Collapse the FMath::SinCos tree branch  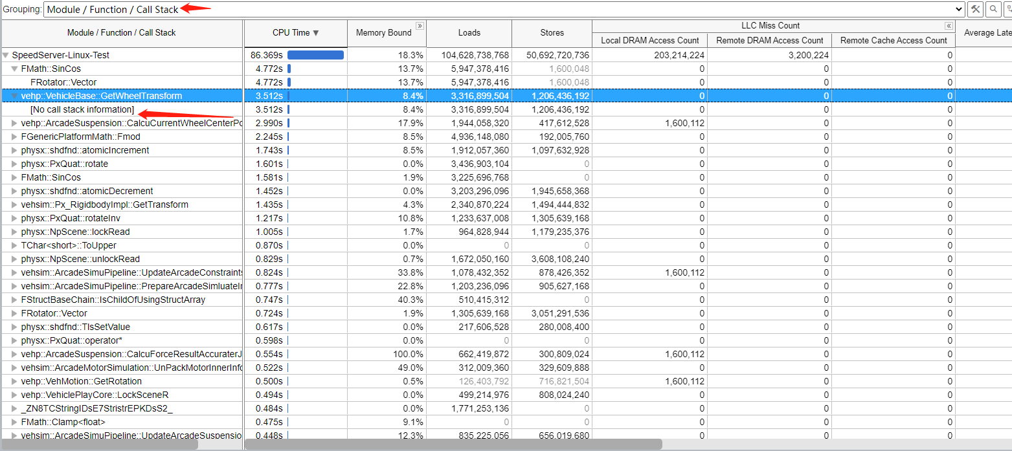(15, 69)
